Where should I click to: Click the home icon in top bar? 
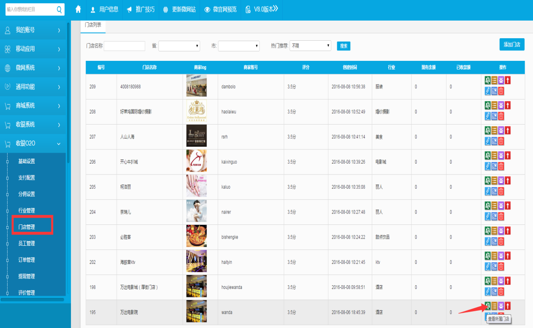[x=78, y=9]
